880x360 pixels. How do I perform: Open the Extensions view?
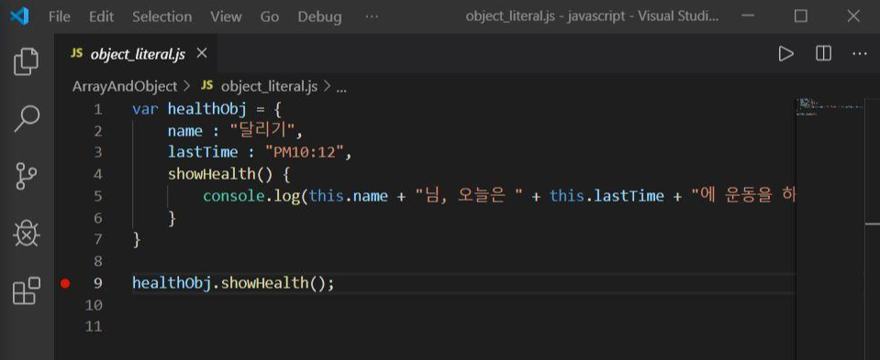27,290
